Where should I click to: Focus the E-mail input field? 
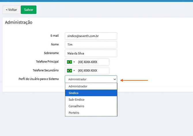pos(91,36)
